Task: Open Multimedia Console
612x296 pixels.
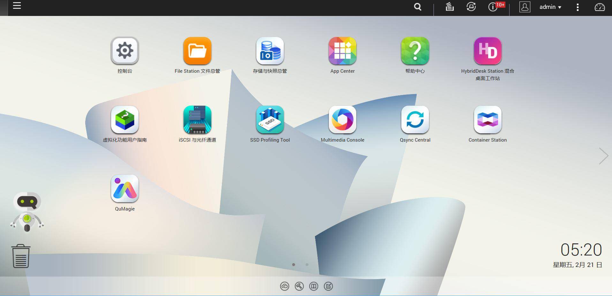Action: [x=342, y=120]
